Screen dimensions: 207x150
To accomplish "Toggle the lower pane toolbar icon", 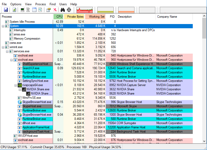I will (34, 10).
